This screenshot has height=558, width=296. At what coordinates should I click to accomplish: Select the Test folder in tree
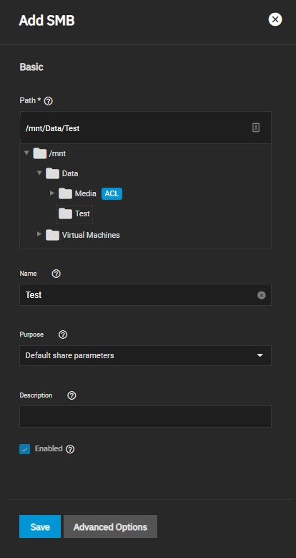click(x=74, y=214)
